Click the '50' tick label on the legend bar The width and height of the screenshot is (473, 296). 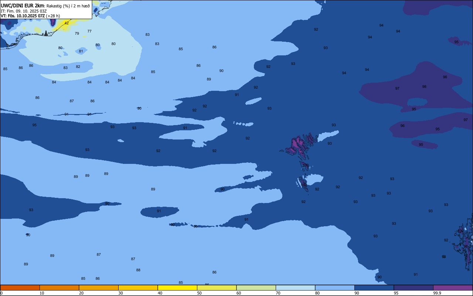(199, 293)
